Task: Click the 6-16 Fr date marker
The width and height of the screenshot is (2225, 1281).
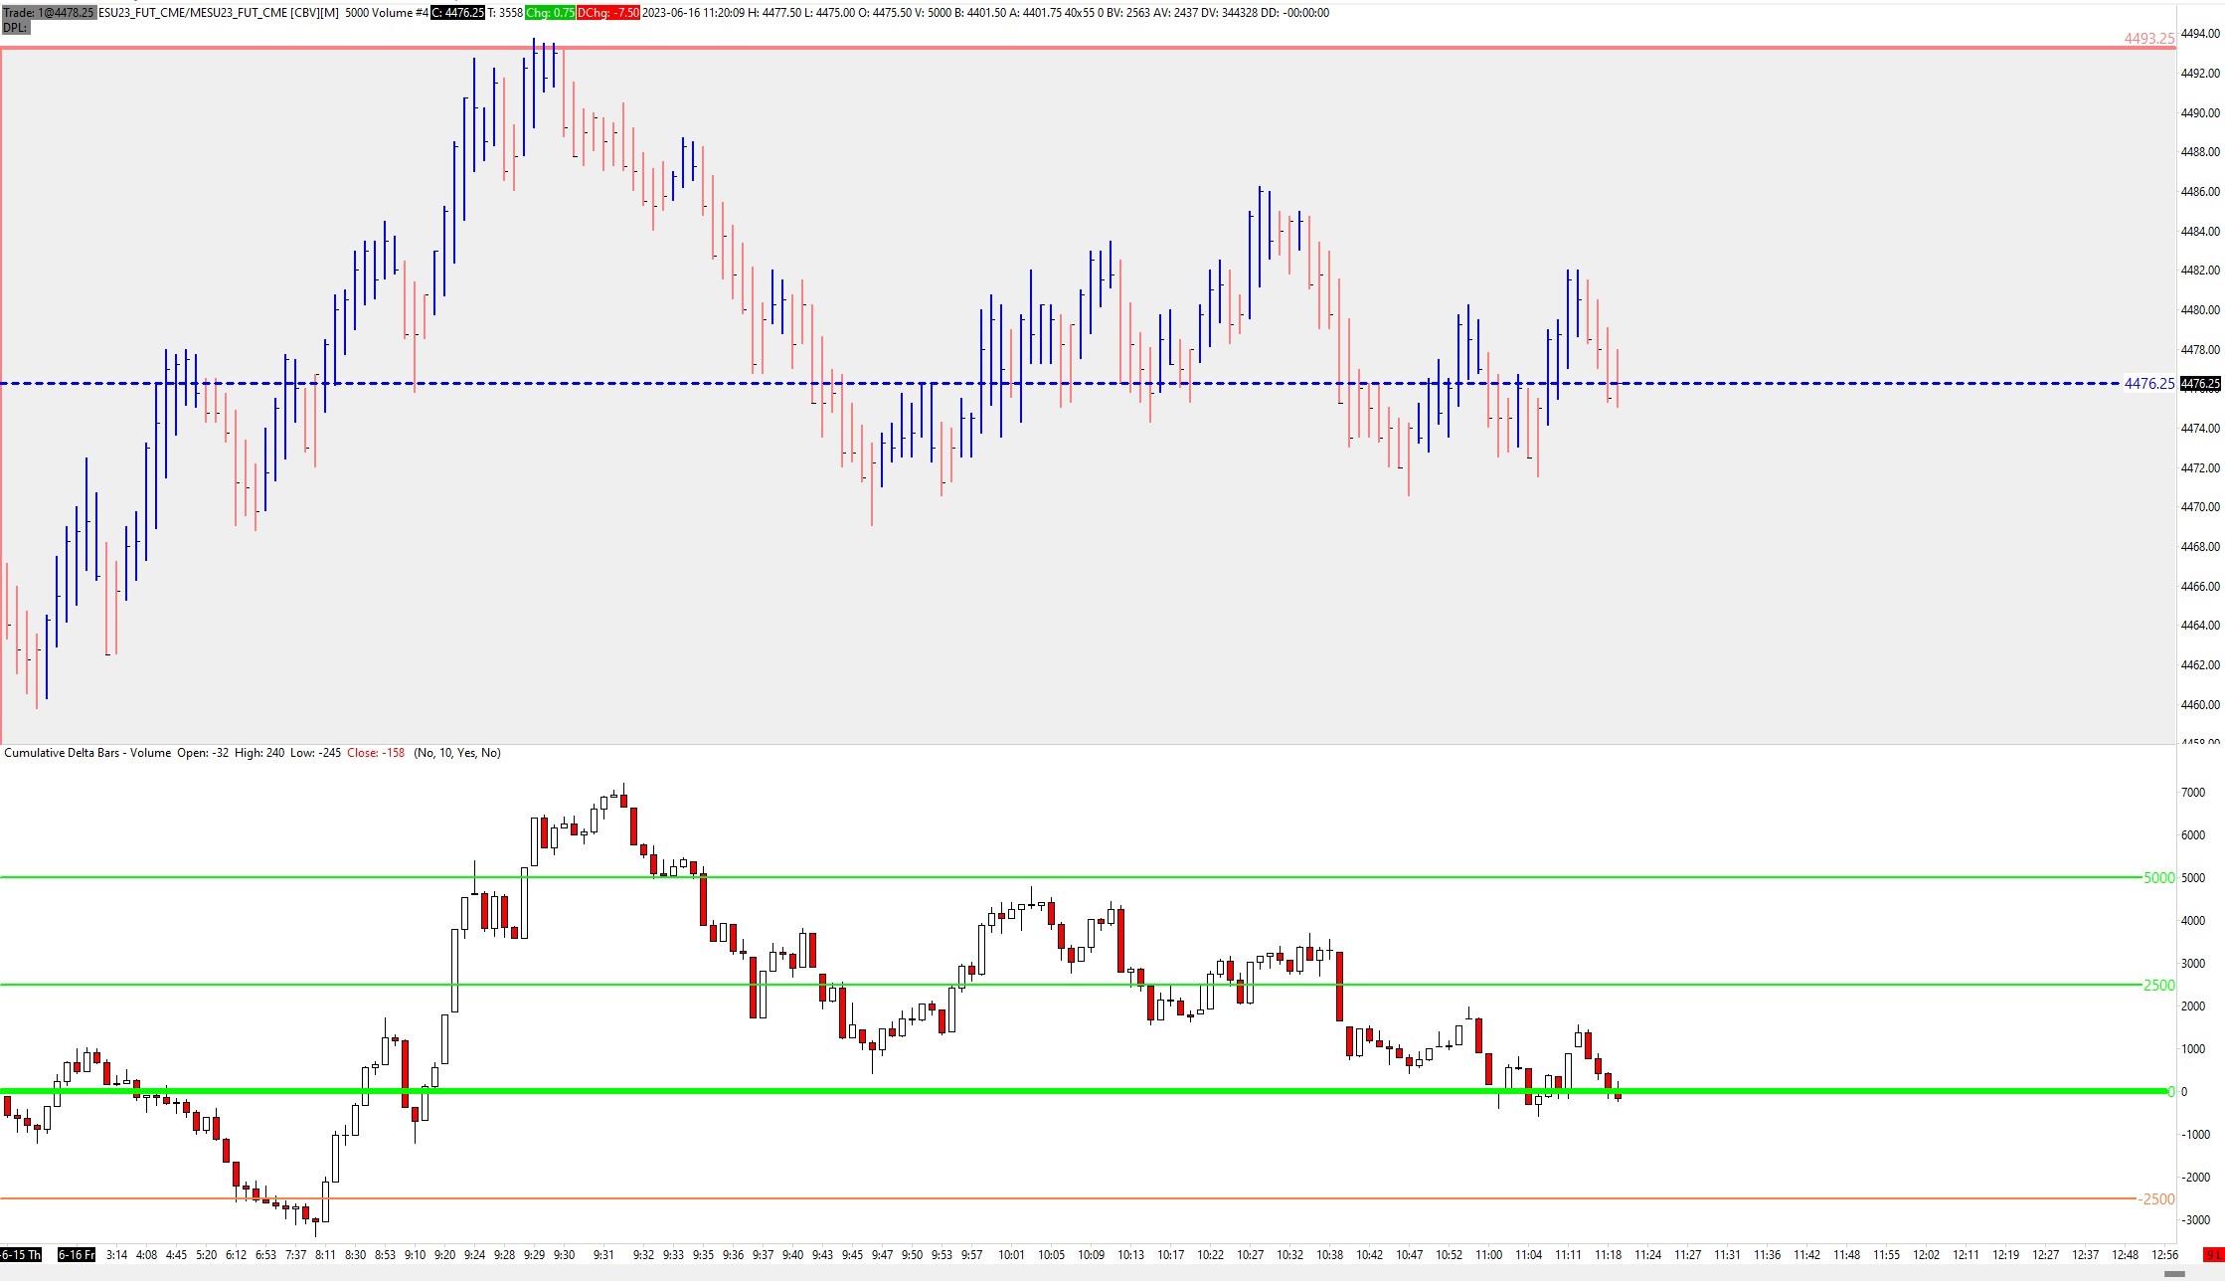Action: [77, 1255]
